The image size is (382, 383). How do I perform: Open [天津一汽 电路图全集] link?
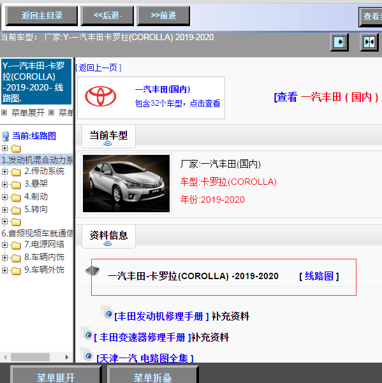[145, 358]
